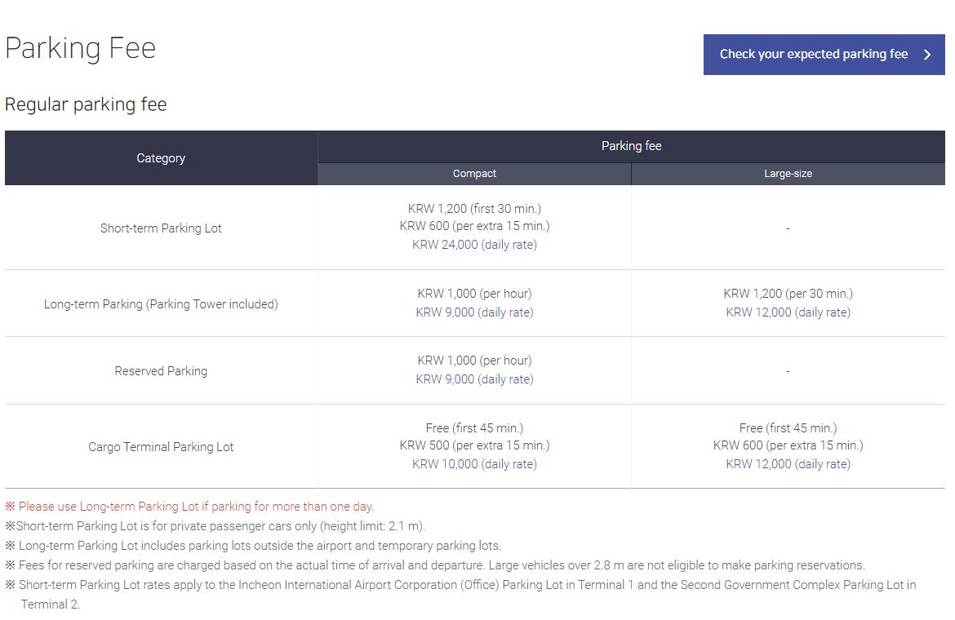The width and height of the screenshot is (955, 620).
Task: Click the KRW 10,000 daily rate text
Action: [474, 464]
